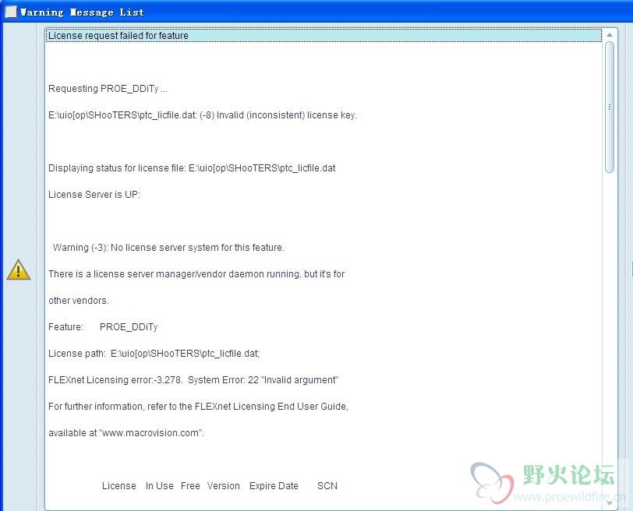The height and width of the screenshot is (511, 633).
Task: Select the 'License request failed for feature' row
Action: tap(324, 36)
